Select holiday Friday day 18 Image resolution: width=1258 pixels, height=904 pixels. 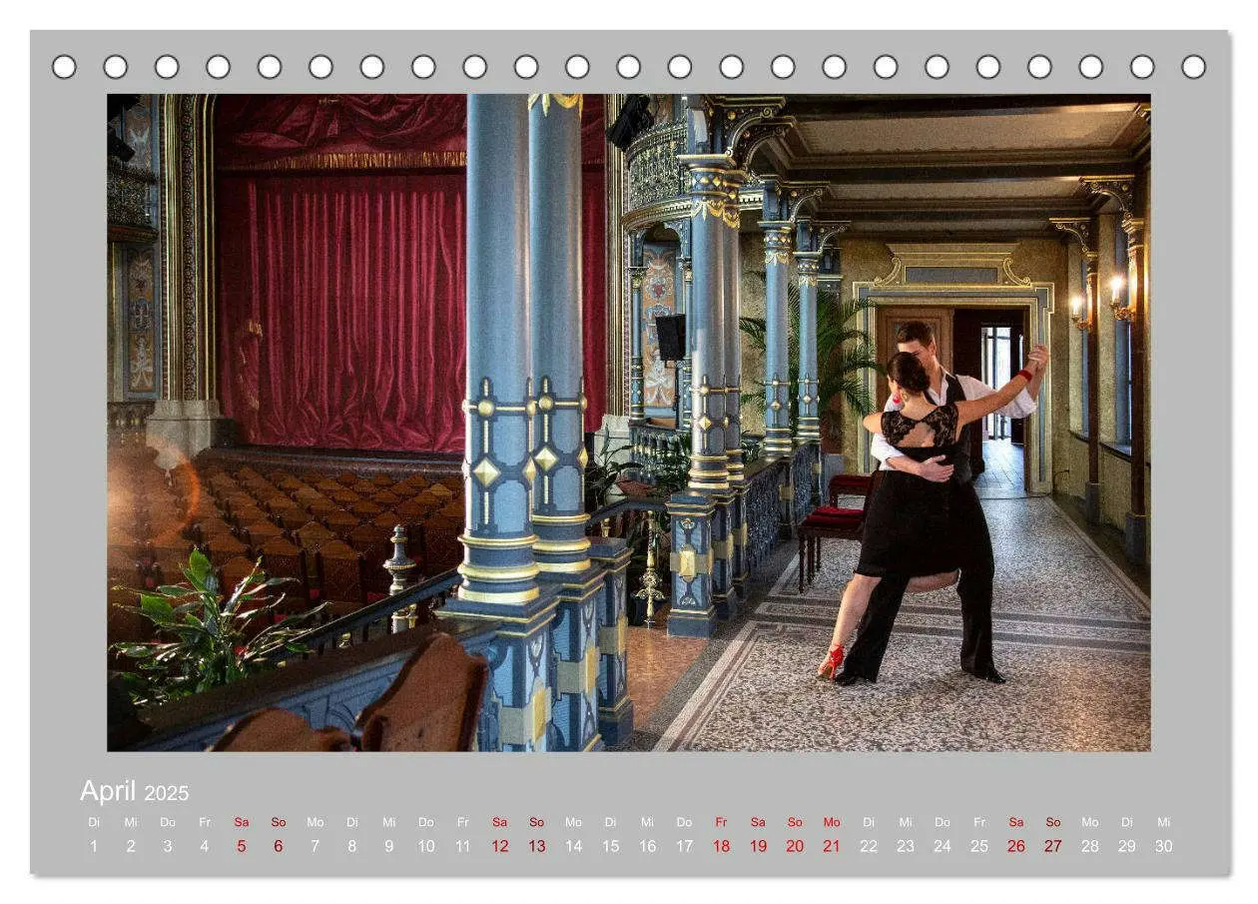tap(721, 846)
